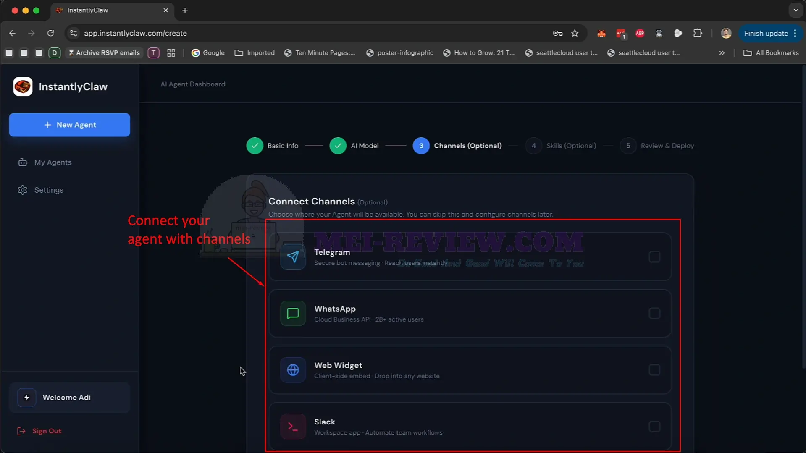Jump to Review & Deploy step
Viewport: 806px width, 453px height.
[x=657, y=146]
